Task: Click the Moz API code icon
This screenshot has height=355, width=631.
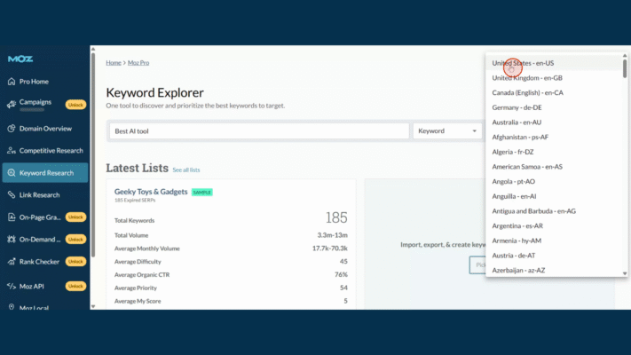Action: [x=12, y=286]
